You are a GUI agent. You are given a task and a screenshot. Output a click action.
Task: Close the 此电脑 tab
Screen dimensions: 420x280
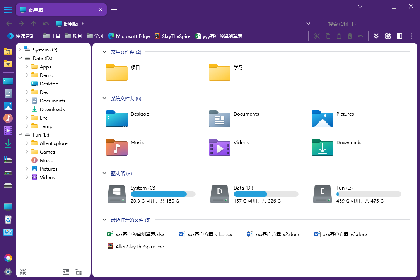coord(101,10)
